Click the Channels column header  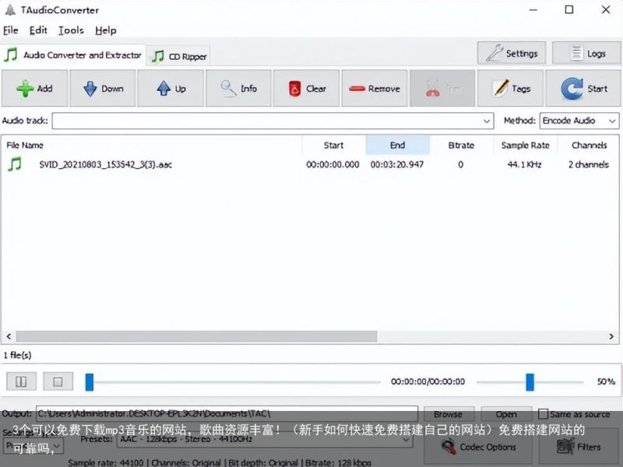(x=589, y=145)
